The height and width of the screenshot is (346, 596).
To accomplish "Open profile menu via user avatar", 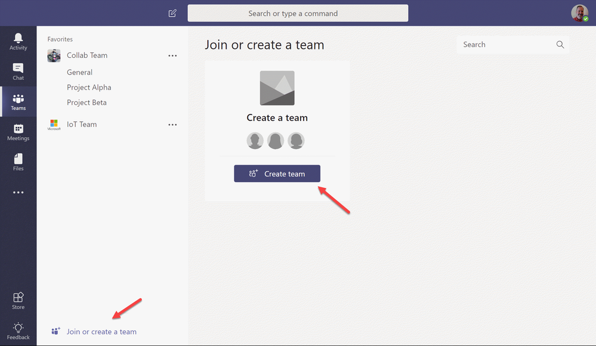I will (x=580, y=13).
